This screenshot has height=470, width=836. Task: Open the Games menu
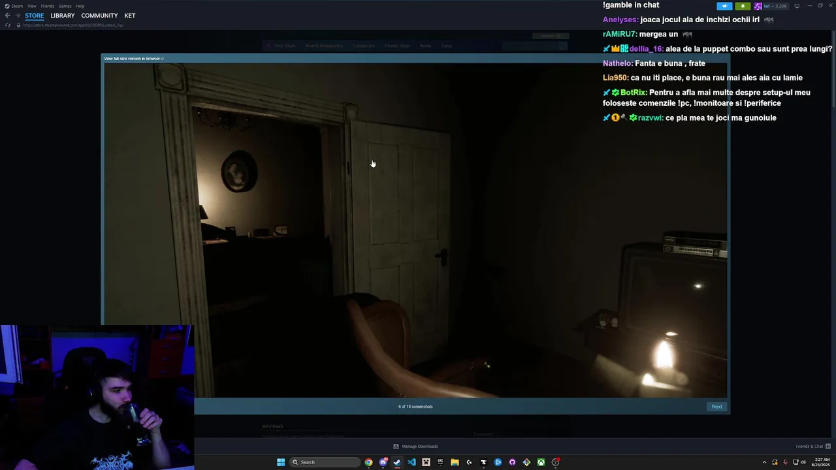(x=65, y=6)
